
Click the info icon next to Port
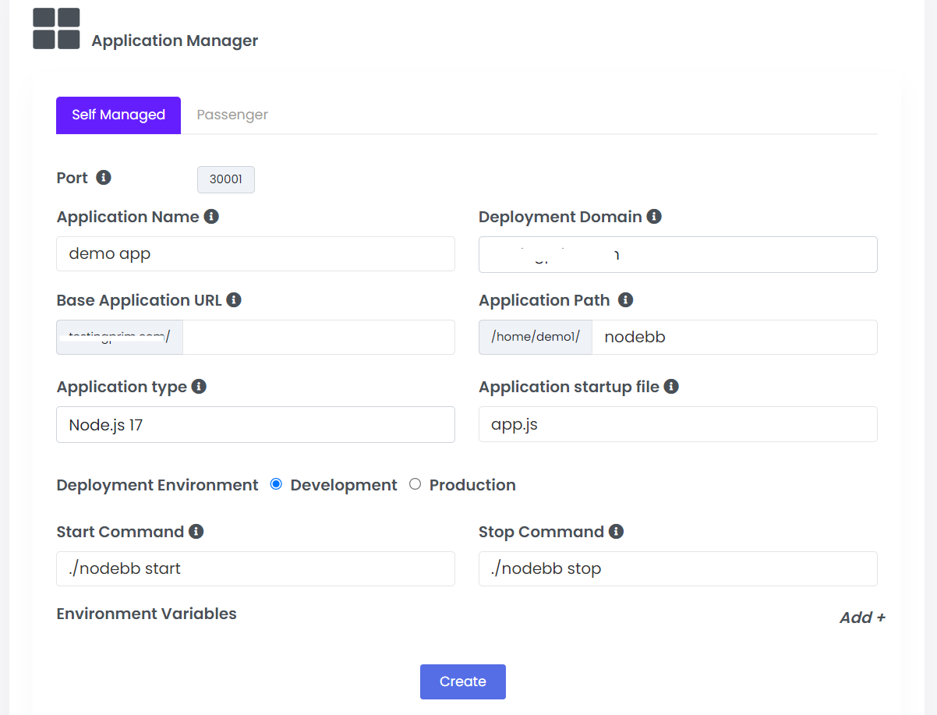click(104, 177)
